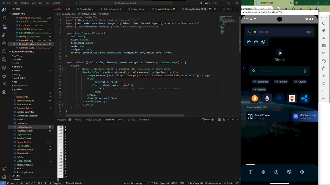Open the Selection menu
This screenshot has width=330, height=185.
pos(24,3)
